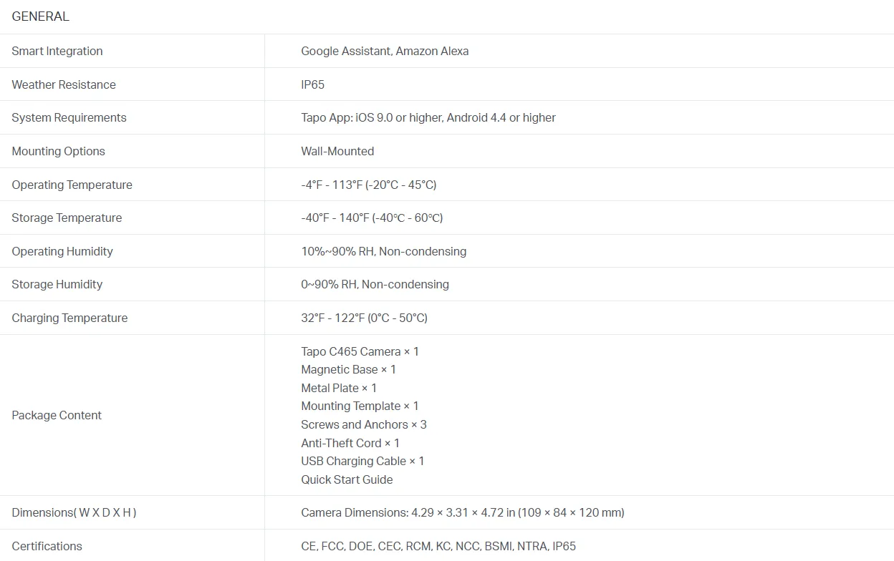The width and height of the screenshot is (894, 561).
Task: Click the GENERAL section heading
Action: [41, 16]
